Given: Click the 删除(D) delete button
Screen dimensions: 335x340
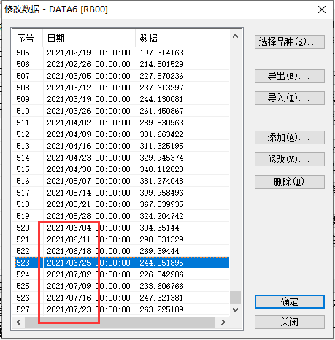Looking at the screenshot, I should 290,182.
